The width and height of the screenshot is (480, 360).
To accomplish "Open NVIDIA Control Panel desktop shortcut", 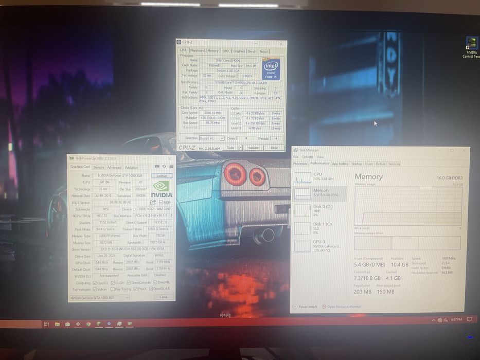I will click(472, 47).
